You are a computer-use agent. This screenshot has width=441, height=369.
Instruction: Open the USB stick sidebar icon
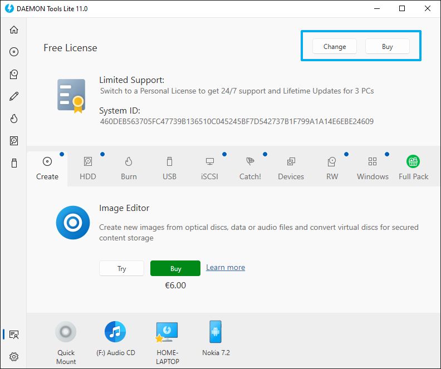coord(14,163)
